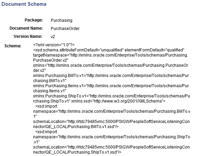Click the Schema label
The width and height of the screenshot is (201, 156).
[x=13, y=46]
